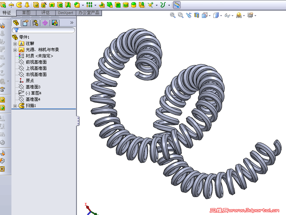Open Apply Scene dropdown arrow
This screenshot has height=215, width=286.
click(244, 16)
